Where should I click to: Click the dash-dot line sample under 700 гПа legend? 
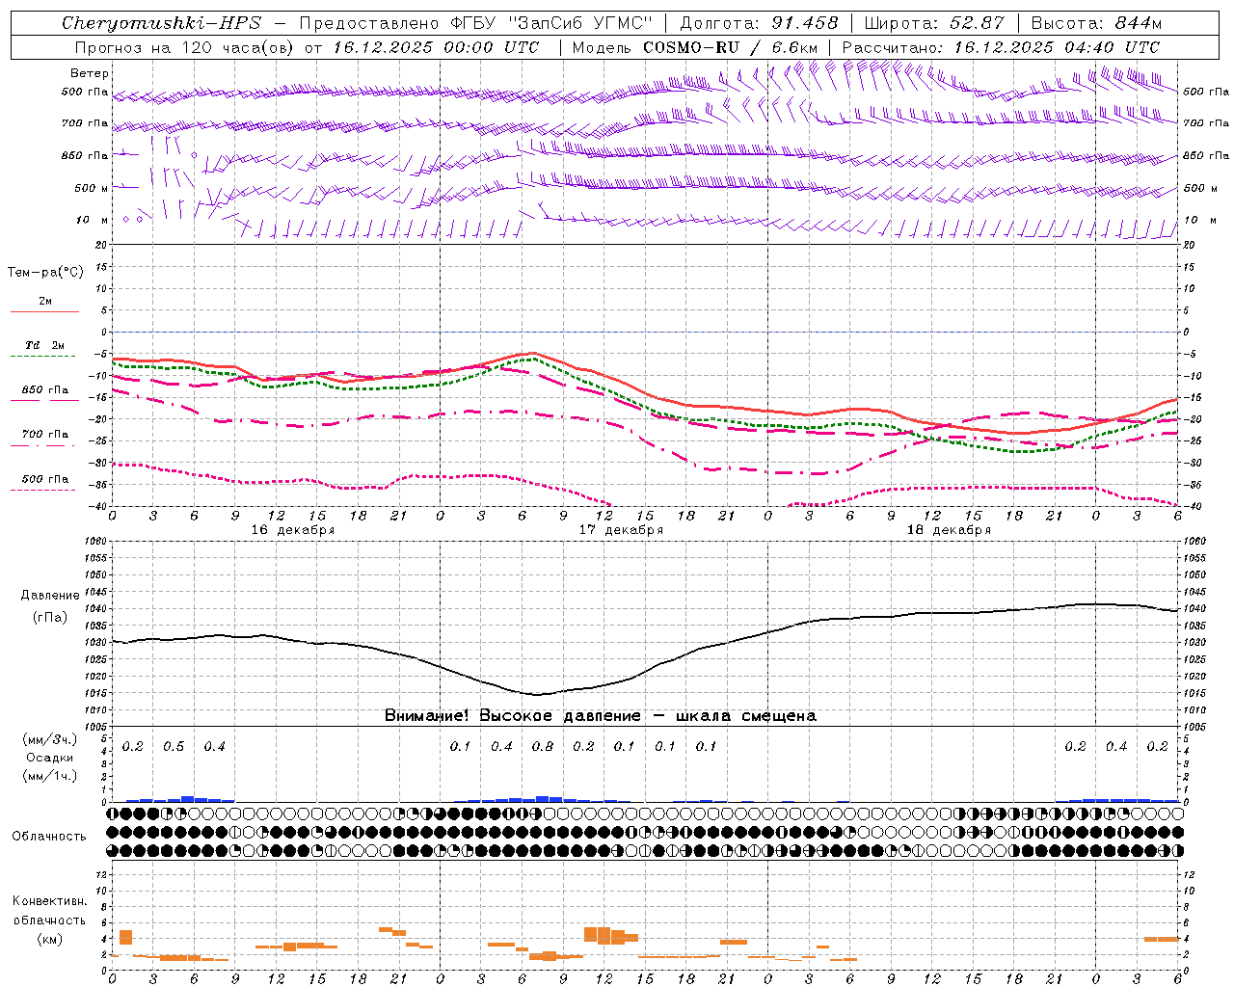point(44,446)
